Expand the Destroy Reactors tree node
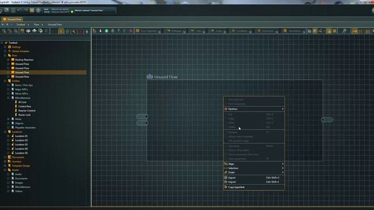 tap(8, 60)
